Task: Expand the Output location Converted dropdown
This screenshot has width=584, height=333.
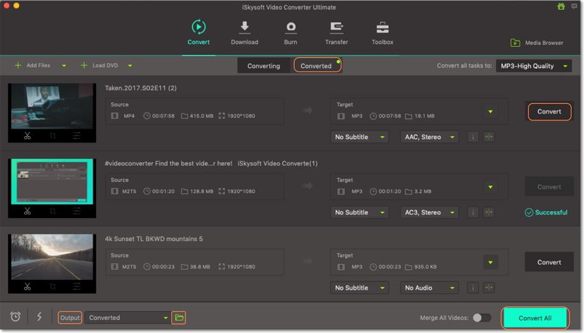Action: point(128,317)
